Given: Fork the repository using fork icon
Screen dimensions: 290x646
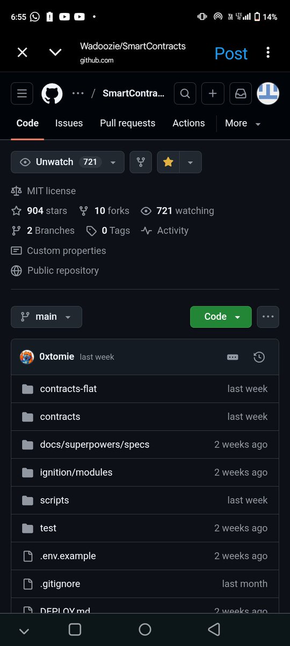Looking at the screenshot, I should tap(141, 162).
